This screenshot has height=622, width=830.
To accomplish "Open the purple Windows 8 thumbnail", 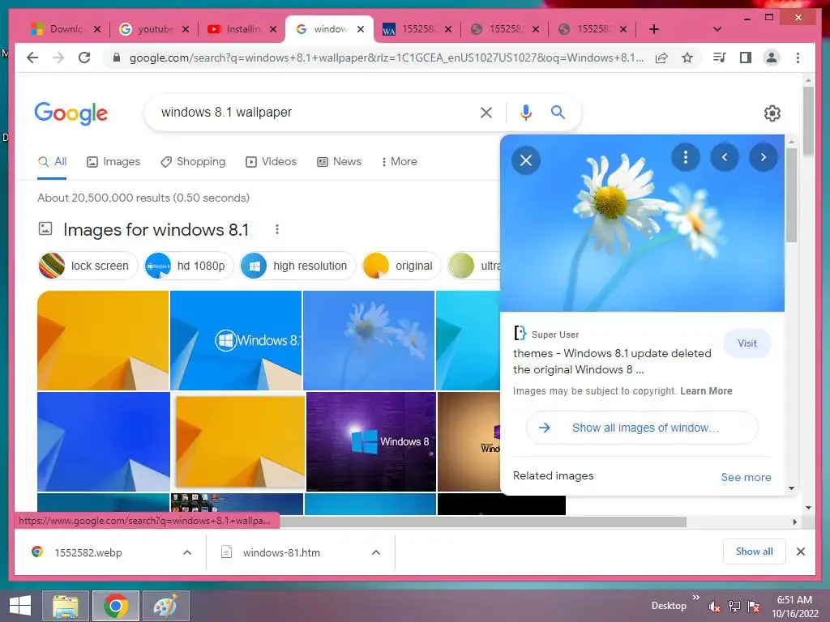I will pyautogui.click(x=371, y=441).
